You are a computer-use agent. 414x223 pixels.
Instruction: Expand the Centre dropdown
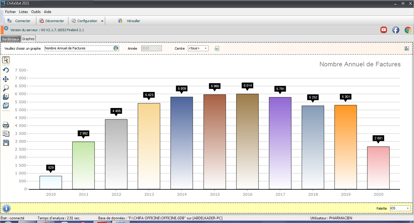[205, 48]
